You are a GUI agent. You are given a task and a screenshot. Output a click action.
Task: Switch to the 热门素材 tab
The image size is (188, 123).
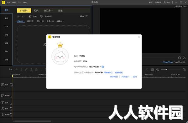48,11
